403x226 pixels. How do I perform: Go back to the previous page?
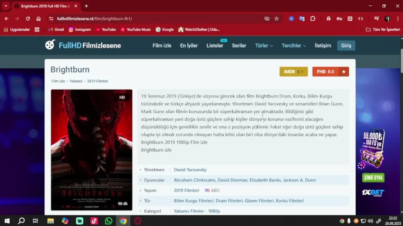(x=7, y=19)
